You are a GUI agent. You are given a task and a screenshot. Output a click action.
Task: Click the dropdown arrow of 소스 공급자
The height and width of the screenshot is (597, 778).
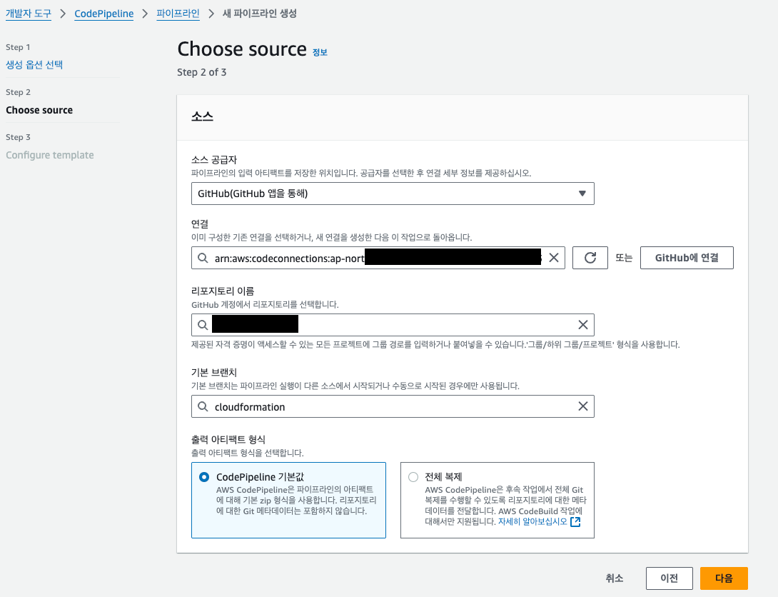tap(582, 194)
